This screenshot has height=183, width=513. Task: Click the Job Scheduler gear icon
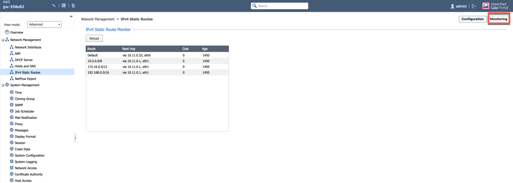12,111
